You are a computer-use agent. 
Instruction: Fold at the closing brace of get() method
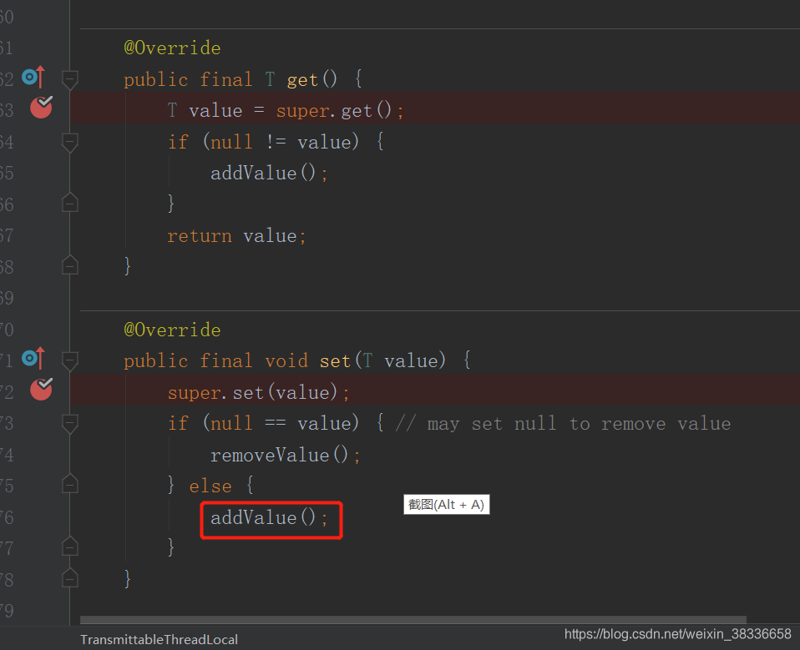point(70,265)
